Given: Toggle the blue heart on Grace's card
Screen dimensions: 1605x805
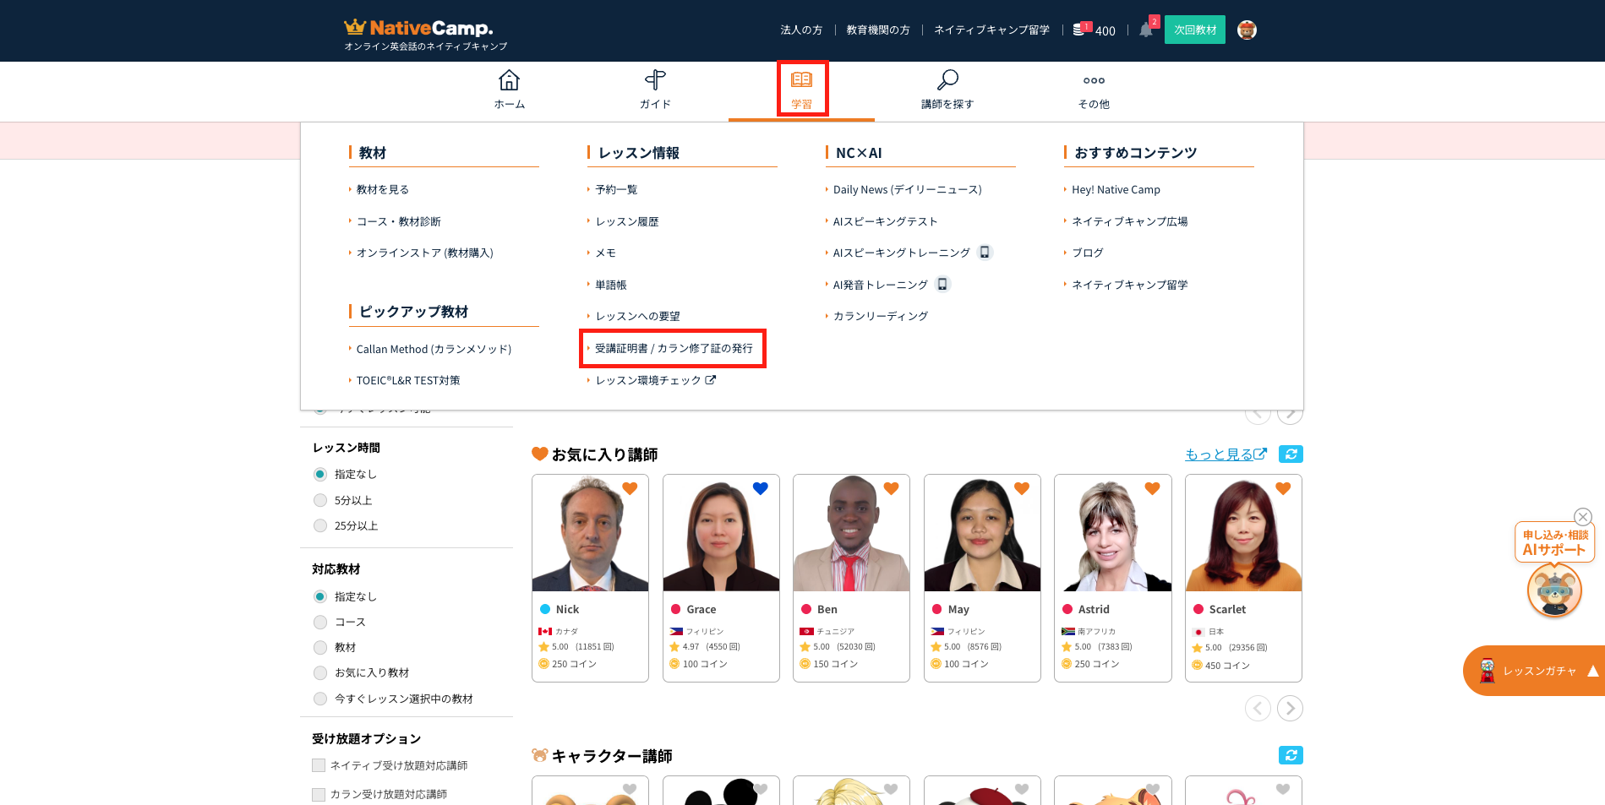Looking at the screenshot, I should pos(760,488).
